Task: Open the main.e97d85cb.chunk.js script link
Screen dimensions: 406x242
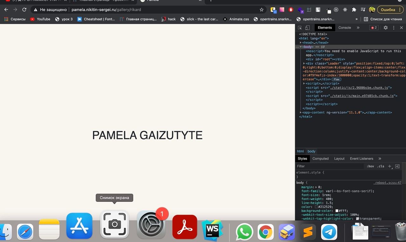Action: tap(362, 96)
